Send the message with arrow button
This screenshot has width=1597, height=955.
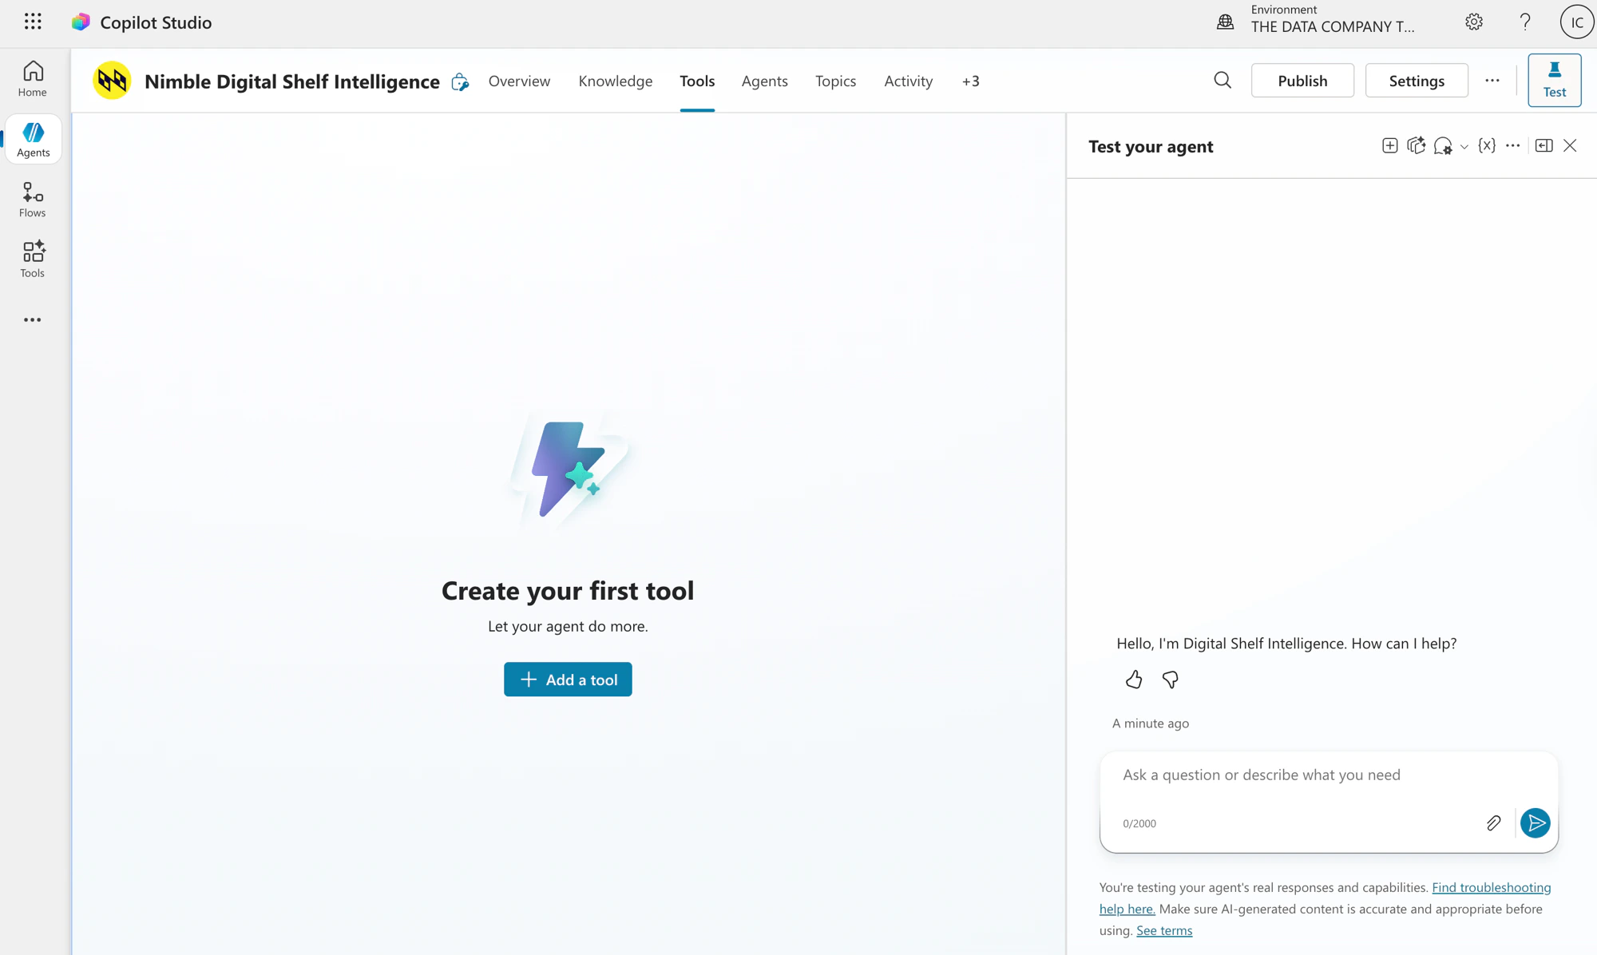tap(1535, 823)
